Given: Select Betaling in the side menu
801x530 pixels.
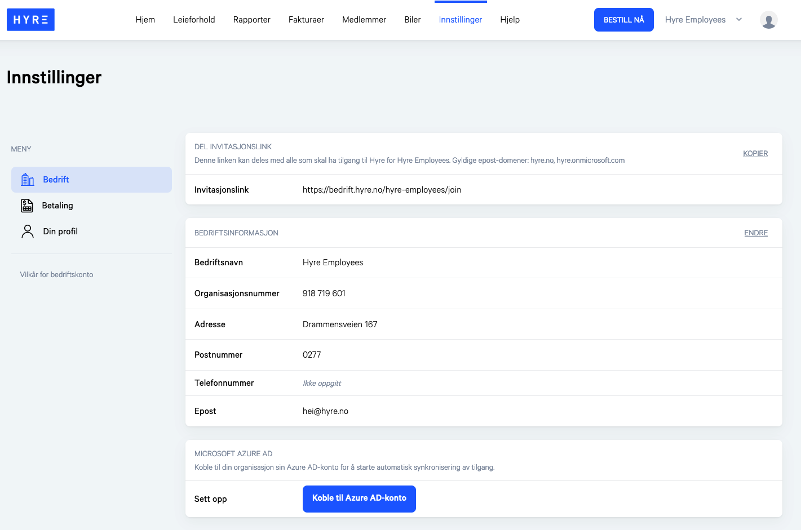Looking at the screenshot, I should [91, 206].
